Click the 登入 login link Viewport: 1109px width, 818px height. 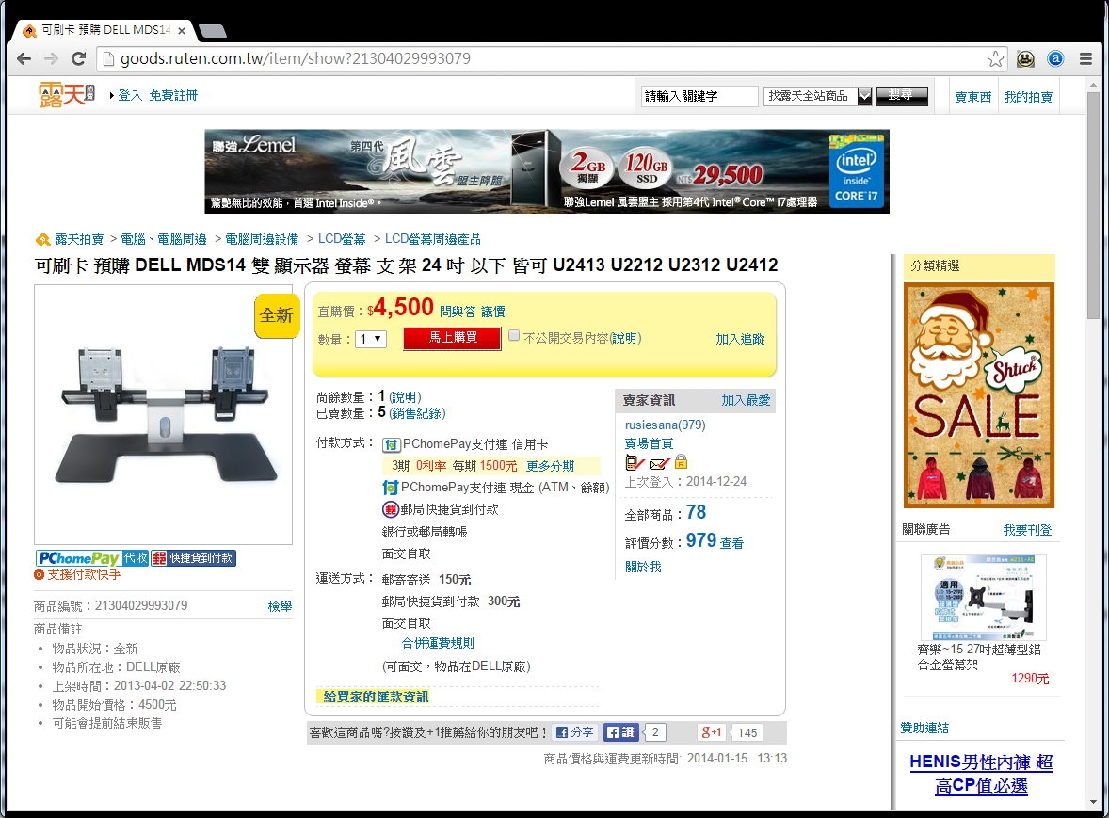130,95
